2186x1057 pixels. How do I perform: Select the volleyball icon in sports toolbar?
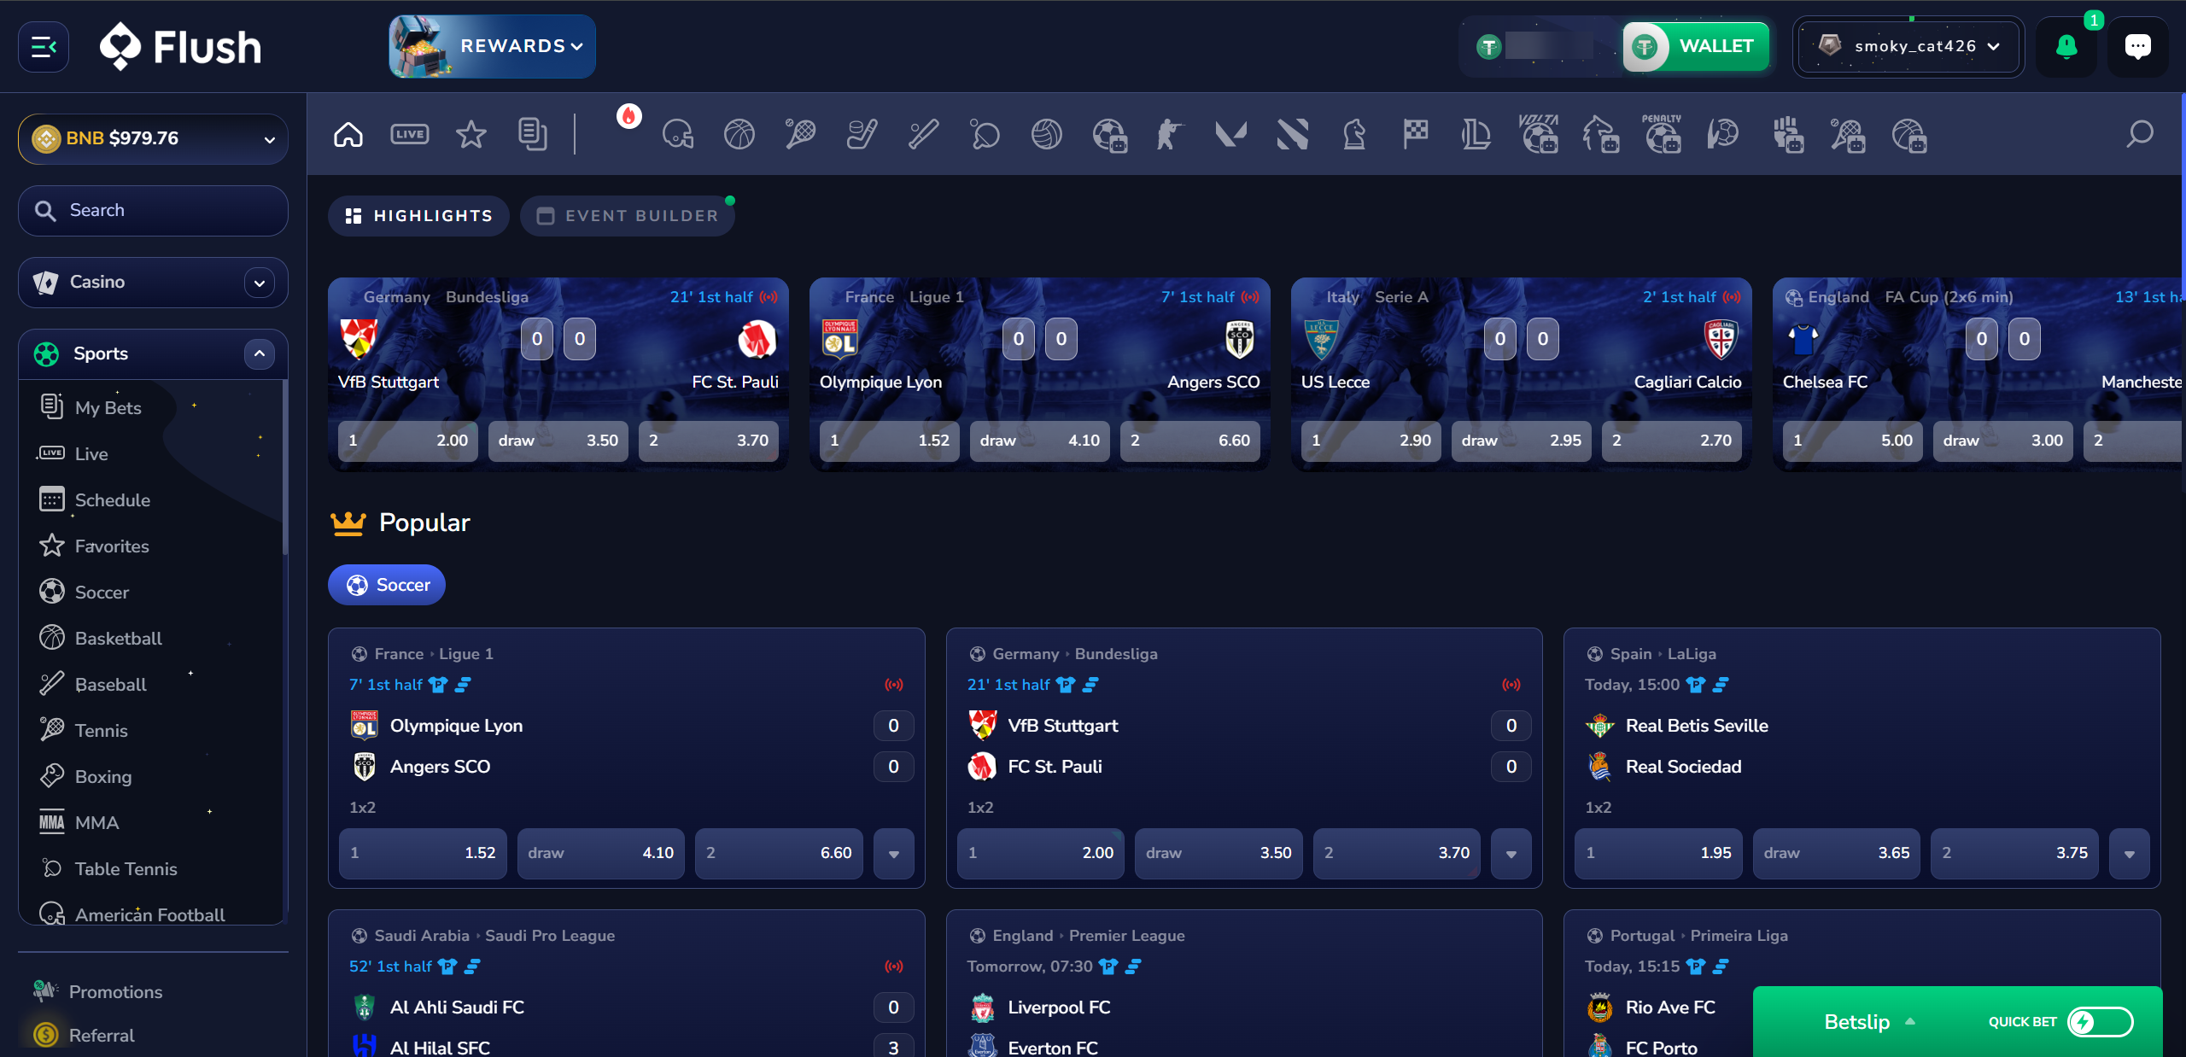[x=1047, y=134]
